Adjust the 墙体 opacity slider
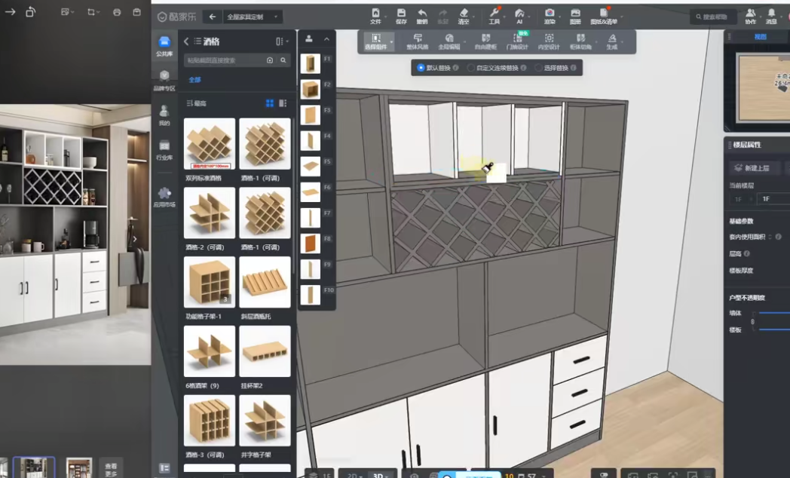The height and width of the screenshot is (478, 790). click(x=774, y=313)
